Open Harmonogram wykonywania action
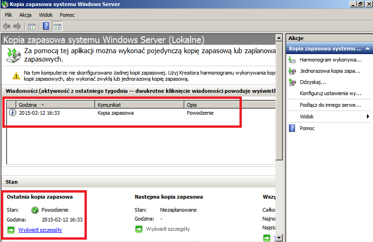This screenshot has height=242, width=373. [331, 60]
